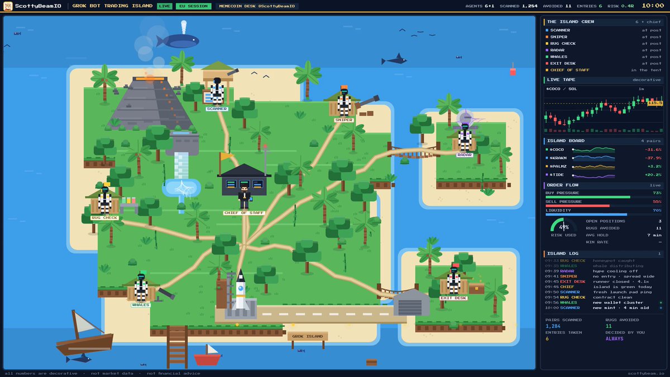670x377 pixels.
Task: Select the $KRAKN row on Island Board
Action: pos(604,158)
